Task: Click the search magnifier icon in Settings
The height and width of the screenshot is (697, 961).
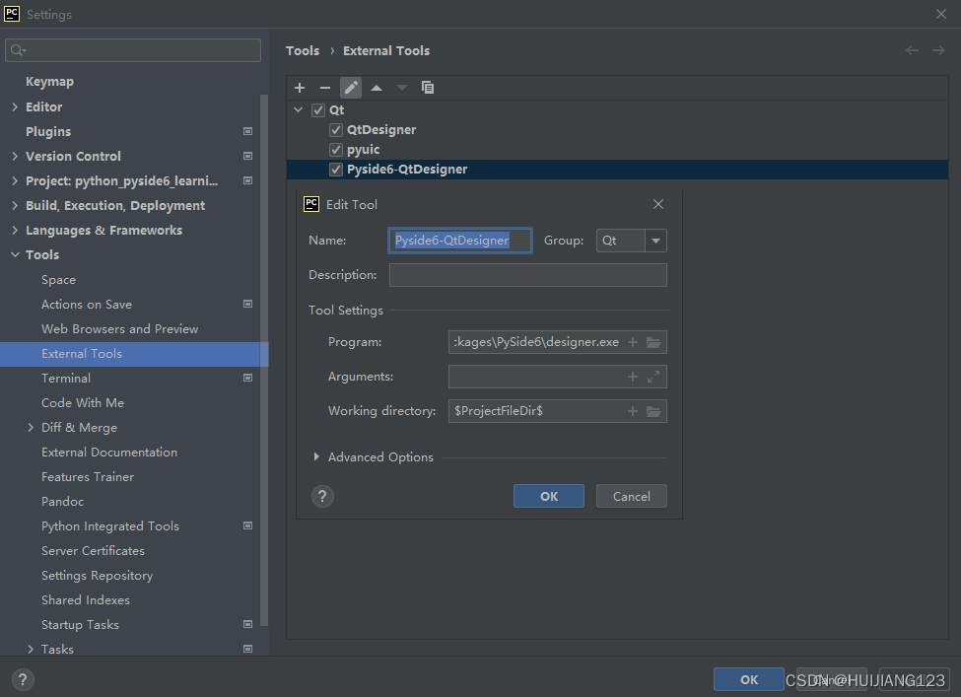Action: point(18,50)
